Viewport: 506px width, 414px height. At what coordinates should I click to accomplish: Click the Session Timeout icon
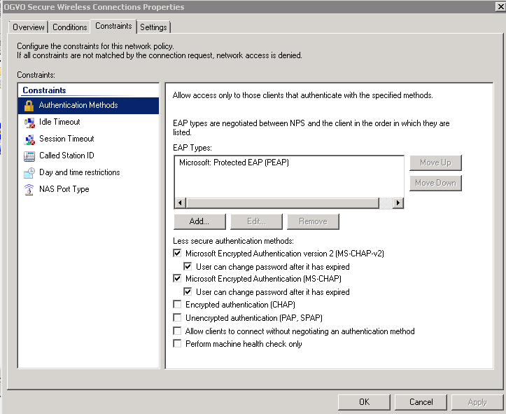point(29,139)
